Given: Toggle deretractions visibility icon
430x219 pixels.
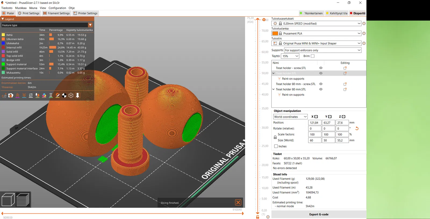Looking at the screenshot, I should tap(24, 95).
